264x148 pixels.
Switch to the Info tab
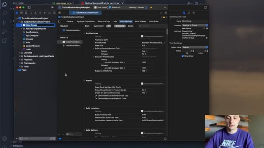tap(115, 21)
